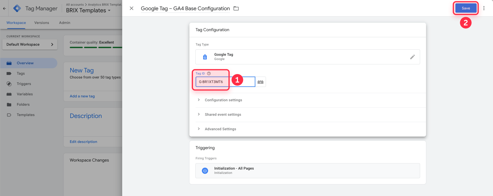Click the Initialization - All Pages trigger row
Image resolution: width=493 pixels, height=196 pixels.
[x=308, y=171]
